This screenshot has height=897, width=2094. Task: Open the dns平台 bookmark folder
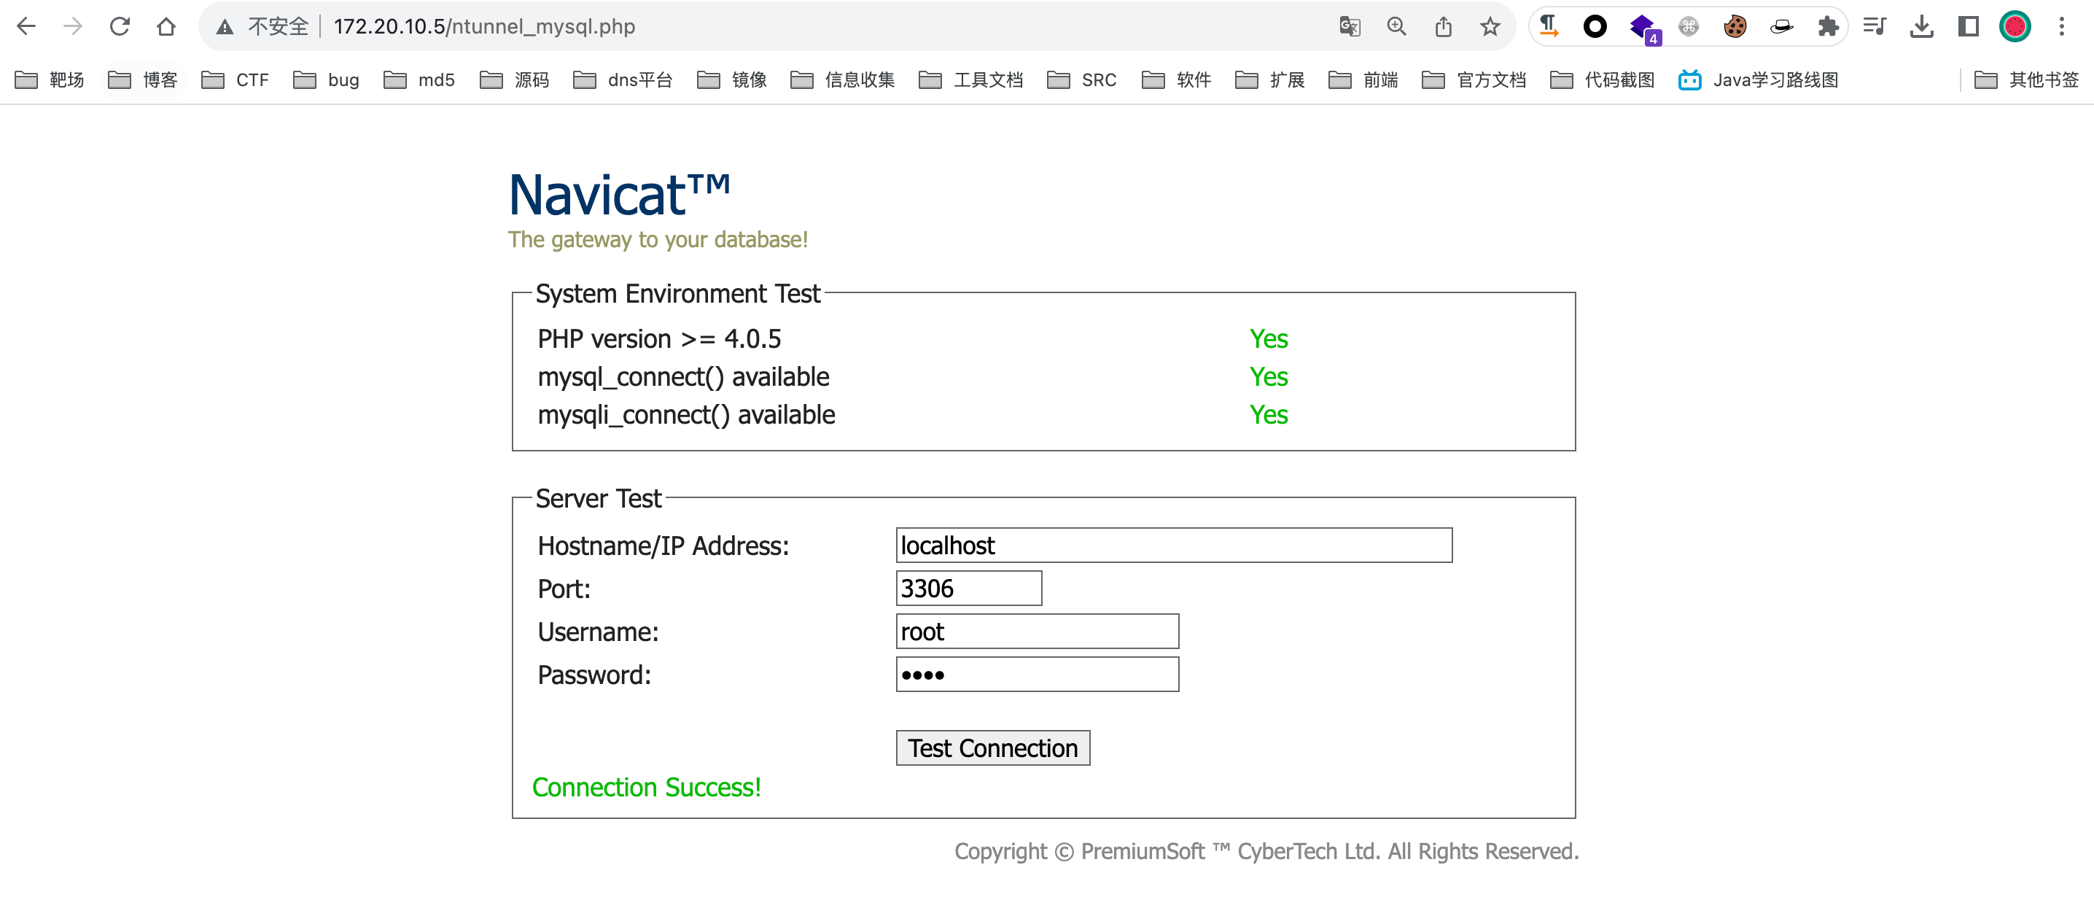(x=623, y=79)
